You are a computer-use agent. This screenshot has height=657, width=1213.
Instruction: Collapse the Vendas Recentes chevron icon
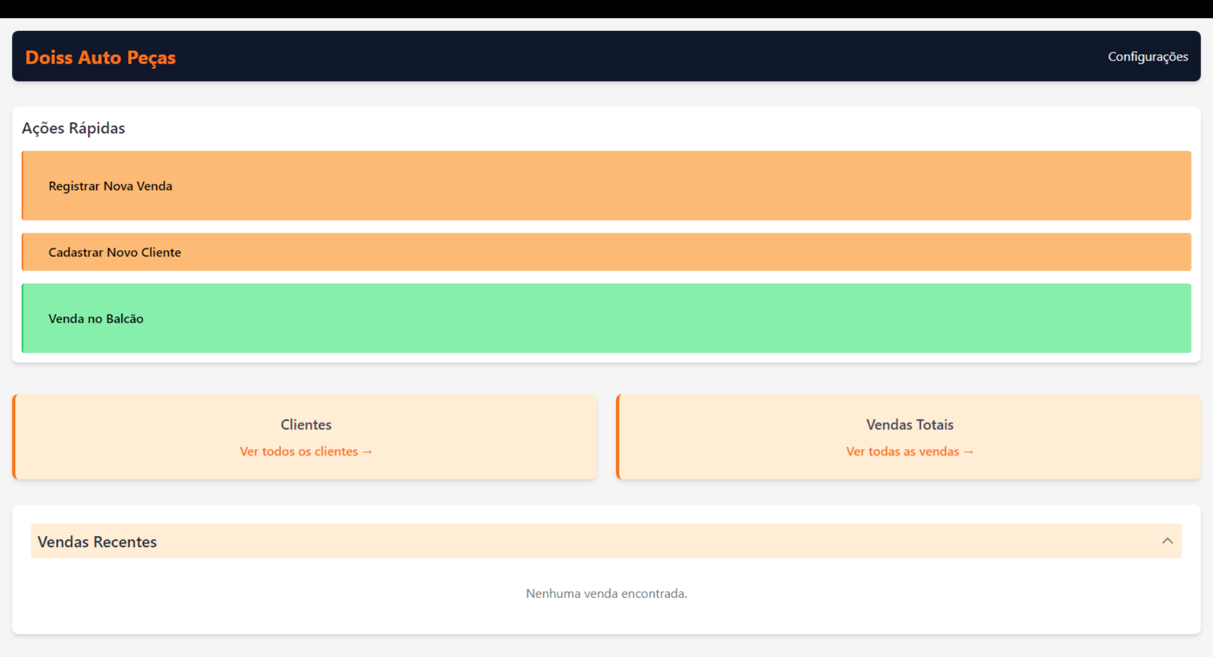(x=1167, y=541)
